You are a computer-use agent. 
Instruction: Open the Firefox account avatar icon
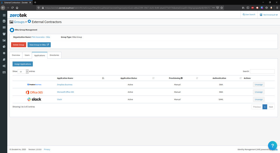[266, 8]
